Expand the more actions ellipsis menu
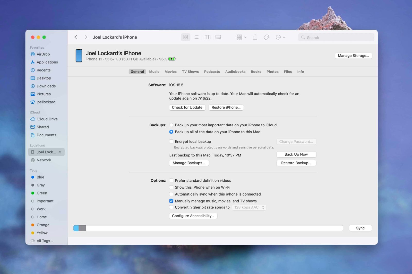412x274 pixels. [x=280, y=37]
